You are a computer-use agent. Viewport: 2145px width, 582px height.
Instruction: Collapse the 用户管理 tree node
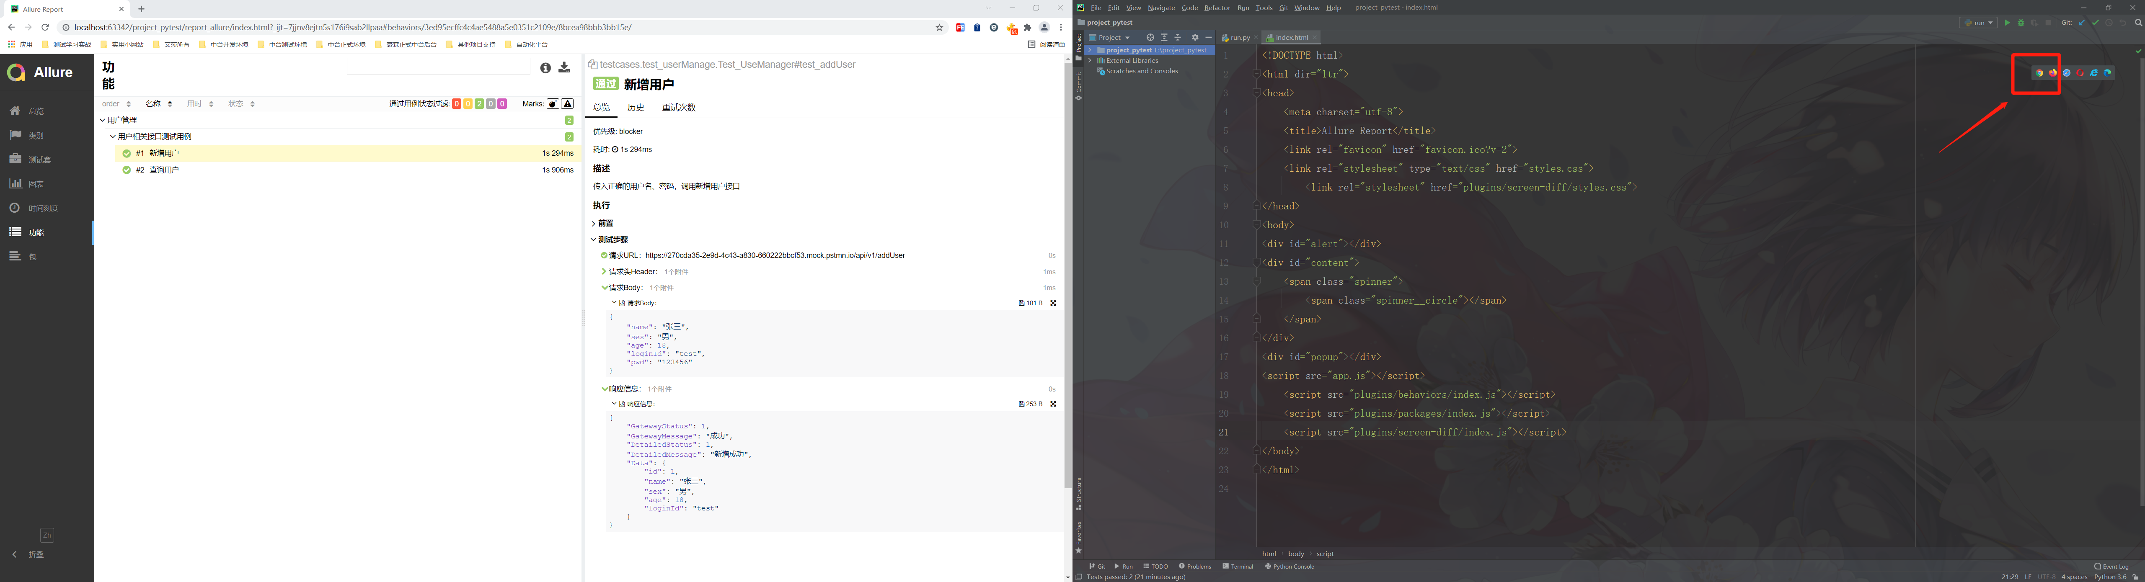[102, 120]
